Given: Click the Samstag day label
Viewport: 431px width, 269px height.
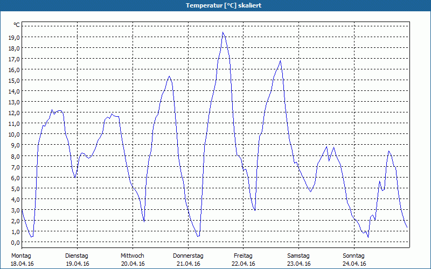Looking at the screenshot, I should tap(298, 256).
